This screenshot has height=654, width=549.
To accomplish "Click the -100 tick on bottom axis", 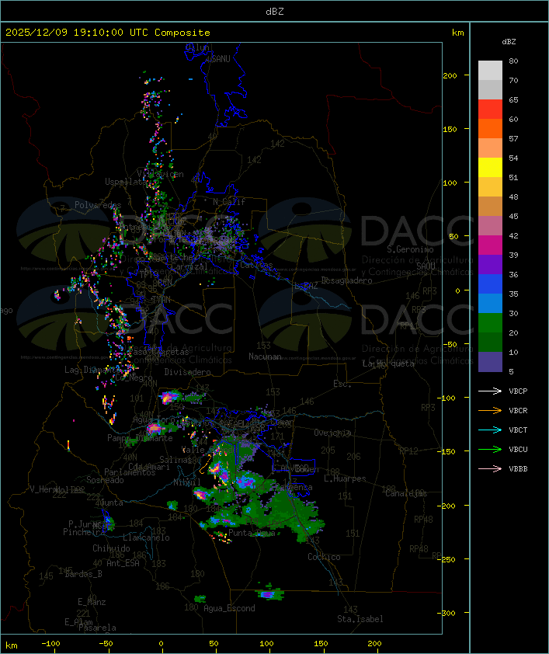I will click(x=50, y=644).
